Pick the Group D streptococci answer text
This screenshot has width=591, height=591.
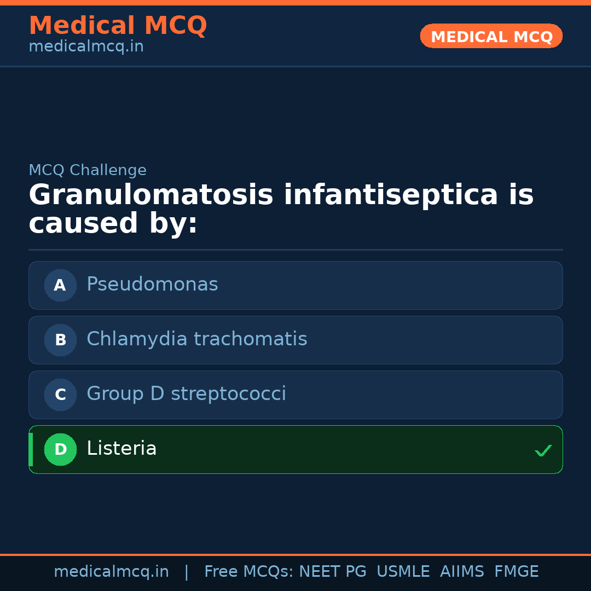186,394
